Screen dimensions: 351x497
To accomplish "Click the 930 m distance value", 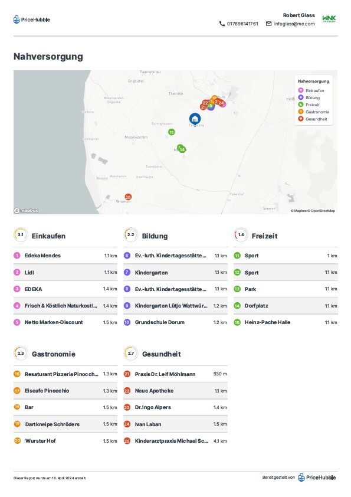I will 220,374.
